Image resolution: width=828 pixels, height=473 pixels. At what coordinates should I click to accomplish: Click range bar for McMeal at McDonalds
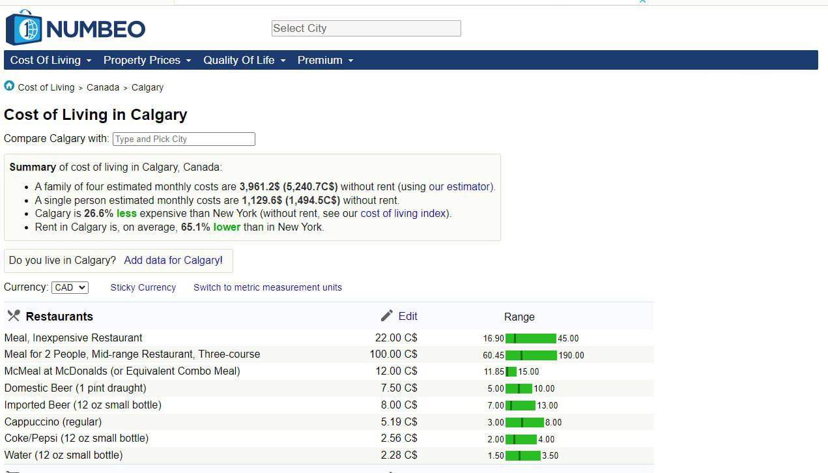click(511, 371)
